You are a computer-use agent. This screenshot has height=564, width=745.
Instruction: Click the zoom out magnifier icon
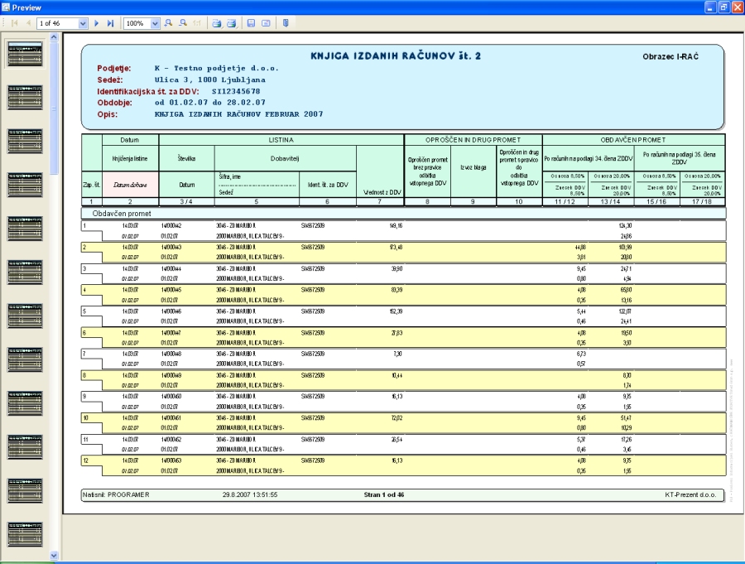tap(183, 23)
